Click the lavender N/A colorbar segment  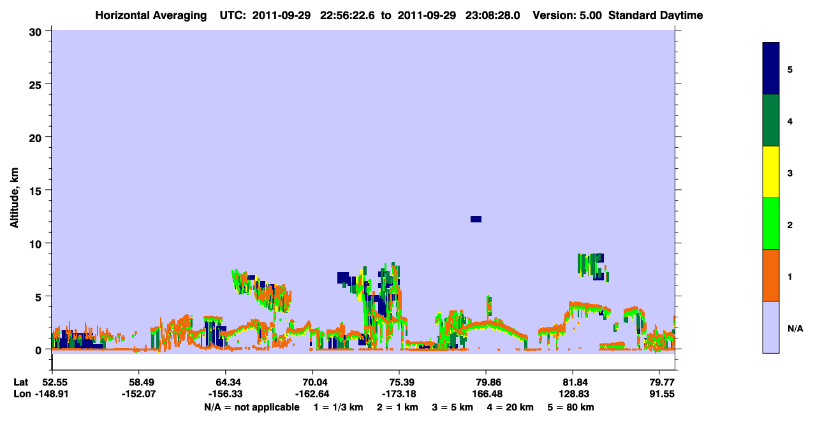[x=771, y=327]
